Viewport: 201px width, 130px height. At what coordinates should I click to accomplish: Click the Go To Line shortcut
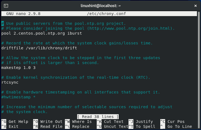[176, 126]
